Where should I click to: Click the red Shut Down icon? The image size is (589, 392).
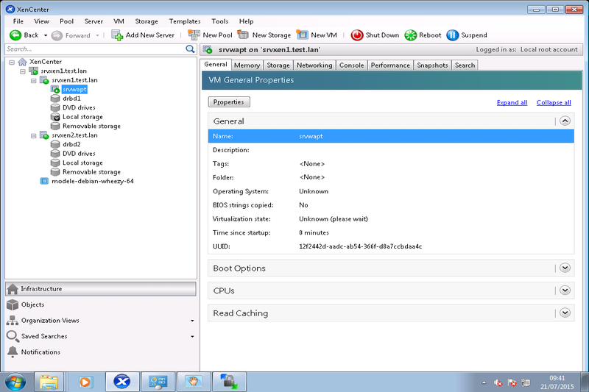[x=357, y=35]
